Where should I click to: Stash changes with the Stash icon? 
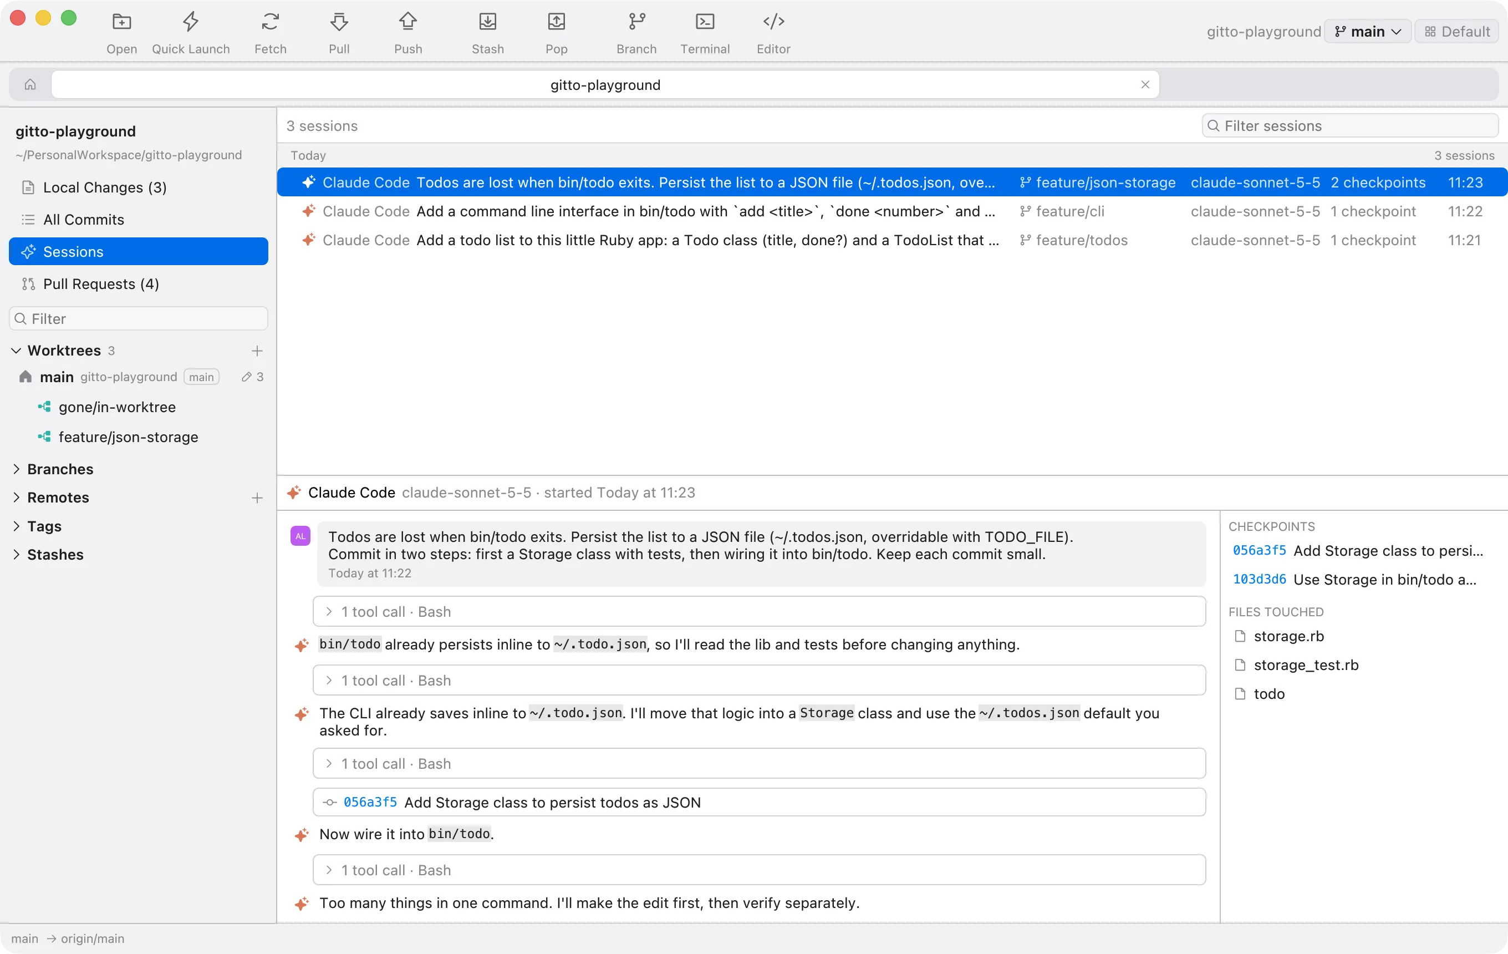click(487, 22)
